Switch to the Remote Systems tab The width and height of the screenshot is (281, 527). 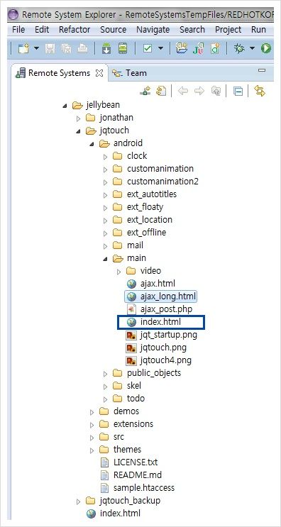click(59, 73)
